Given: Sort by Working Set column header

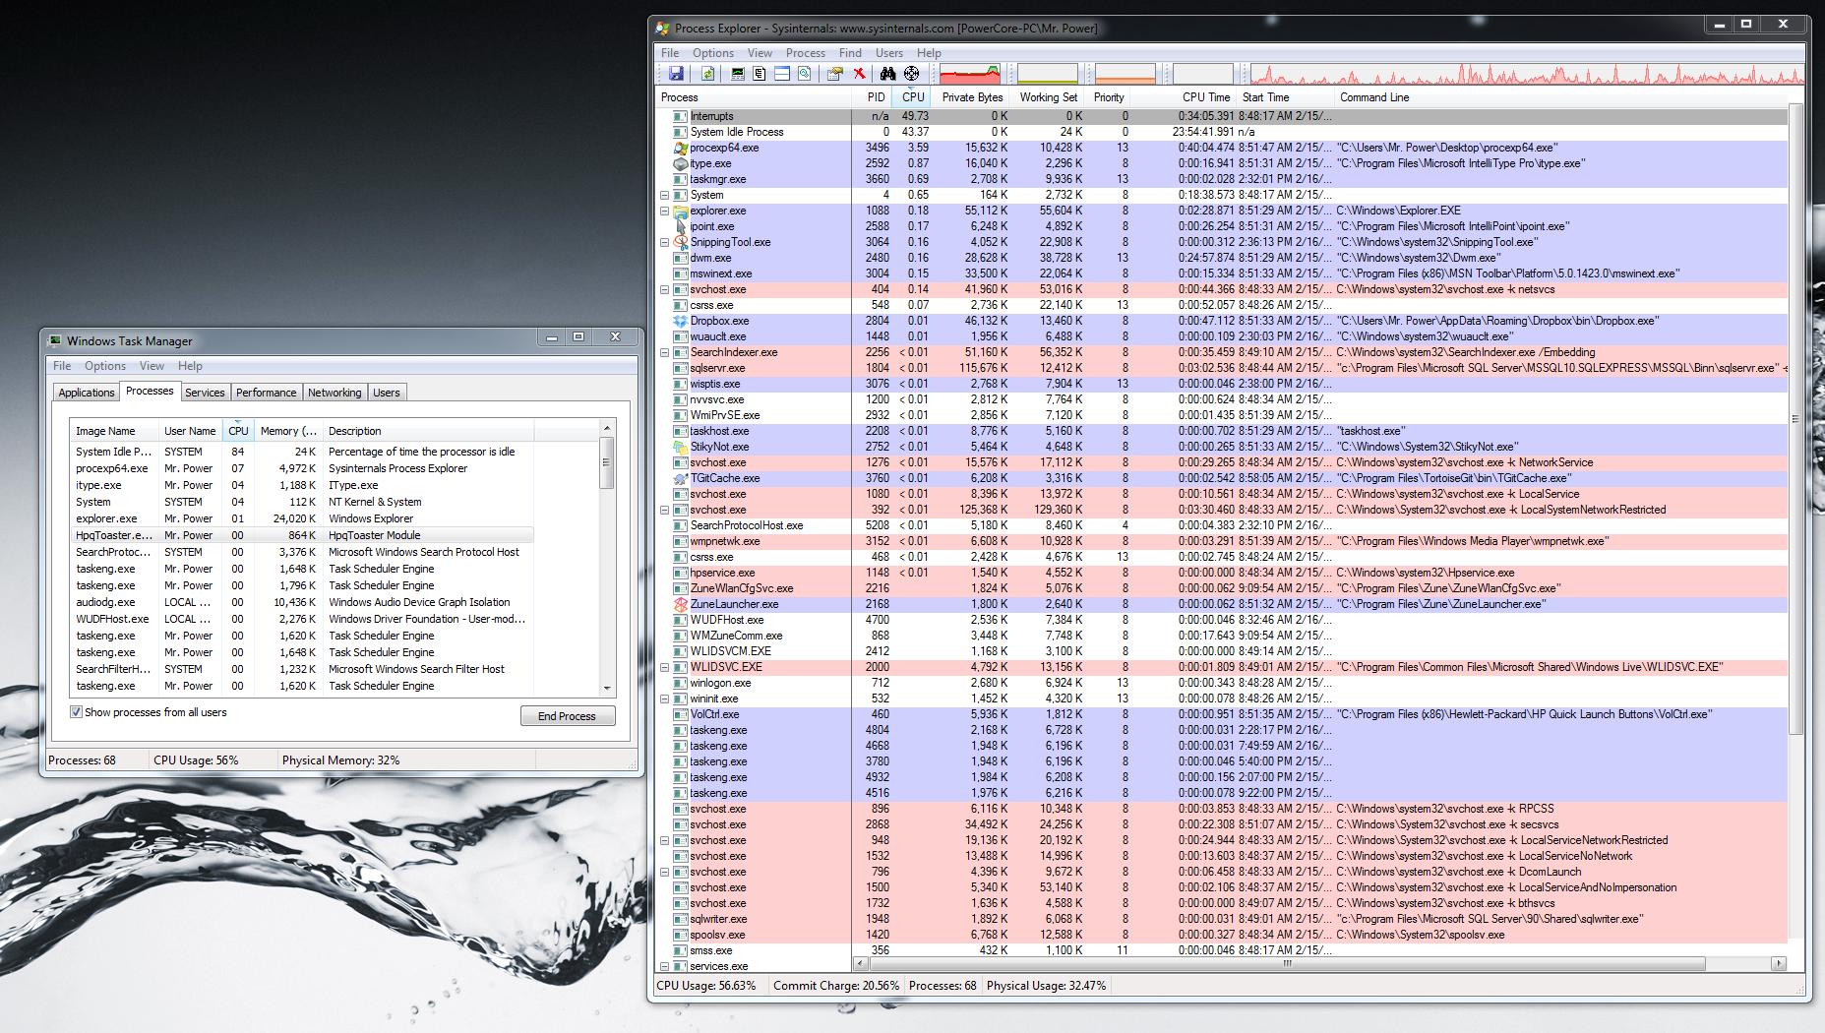Looking at the screenshot, I should tap(1048, 97).
